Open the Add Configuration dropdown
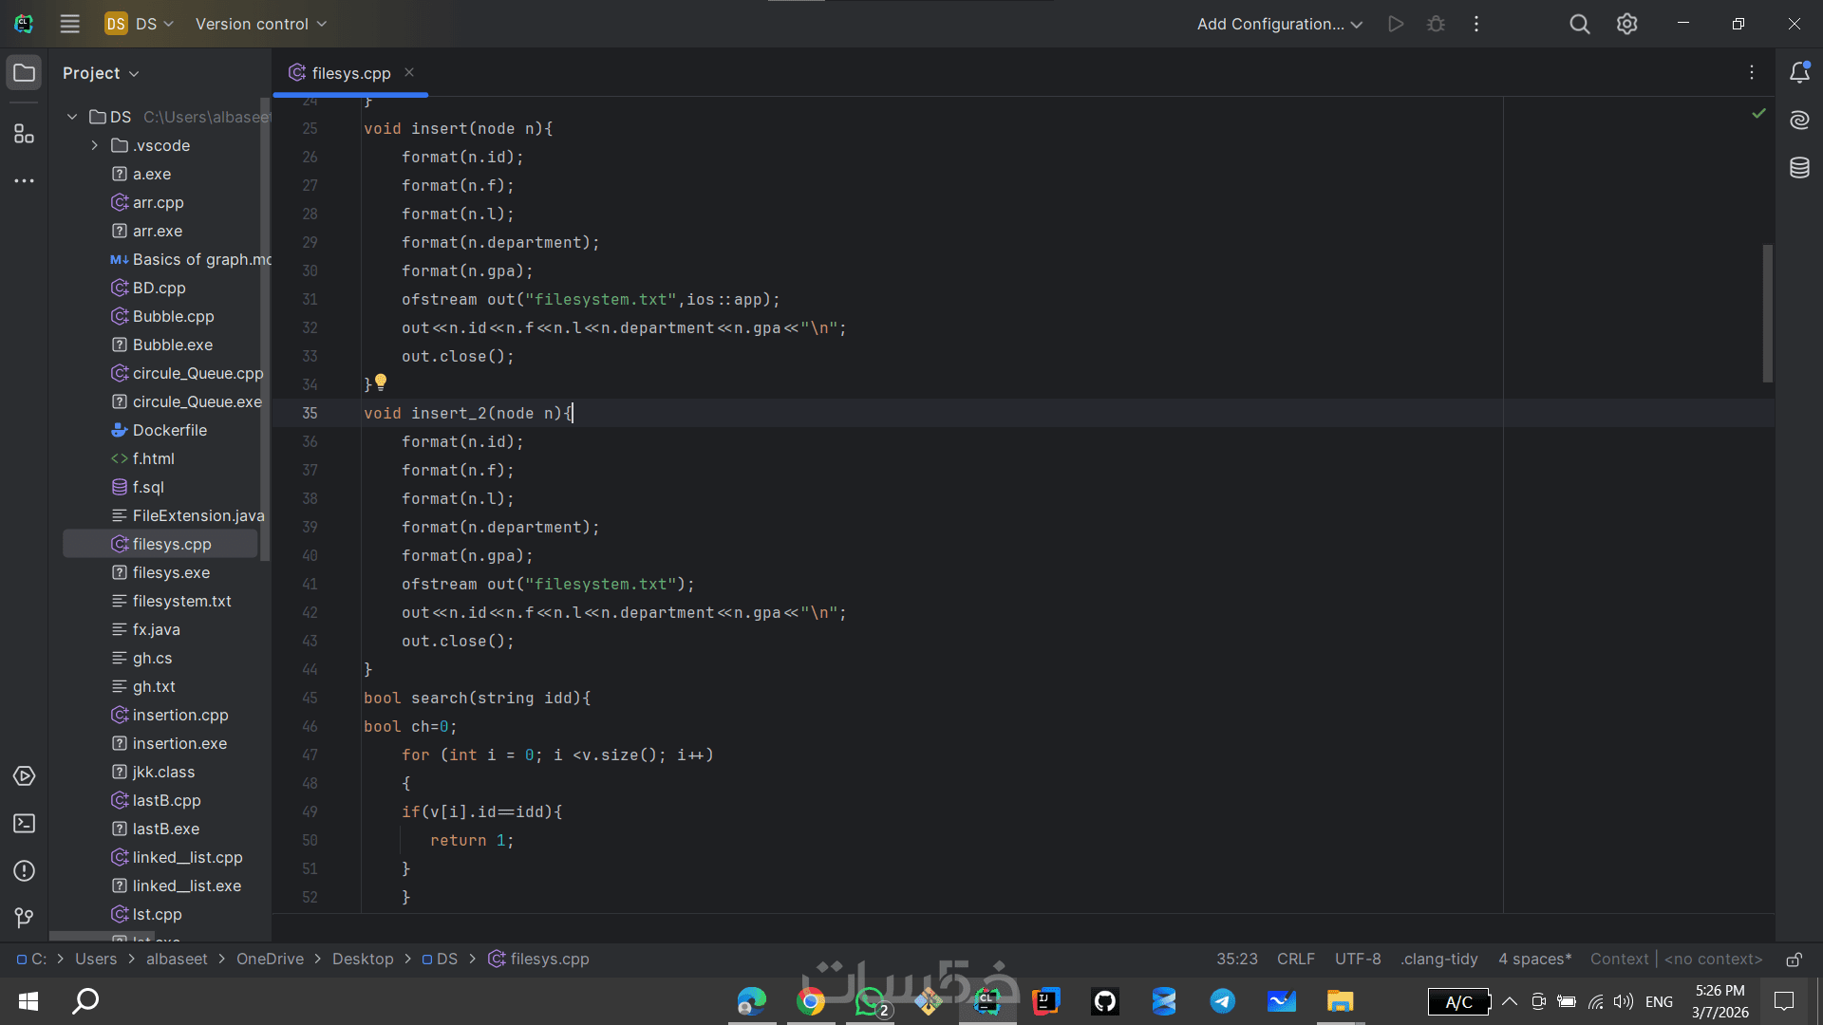The image size is (1823, 1025). pyautogui.click(x=1279, y=24)
